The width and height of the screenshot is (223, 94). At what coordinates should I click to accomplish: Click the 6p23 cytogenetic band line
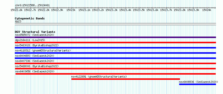coord(115,24)
